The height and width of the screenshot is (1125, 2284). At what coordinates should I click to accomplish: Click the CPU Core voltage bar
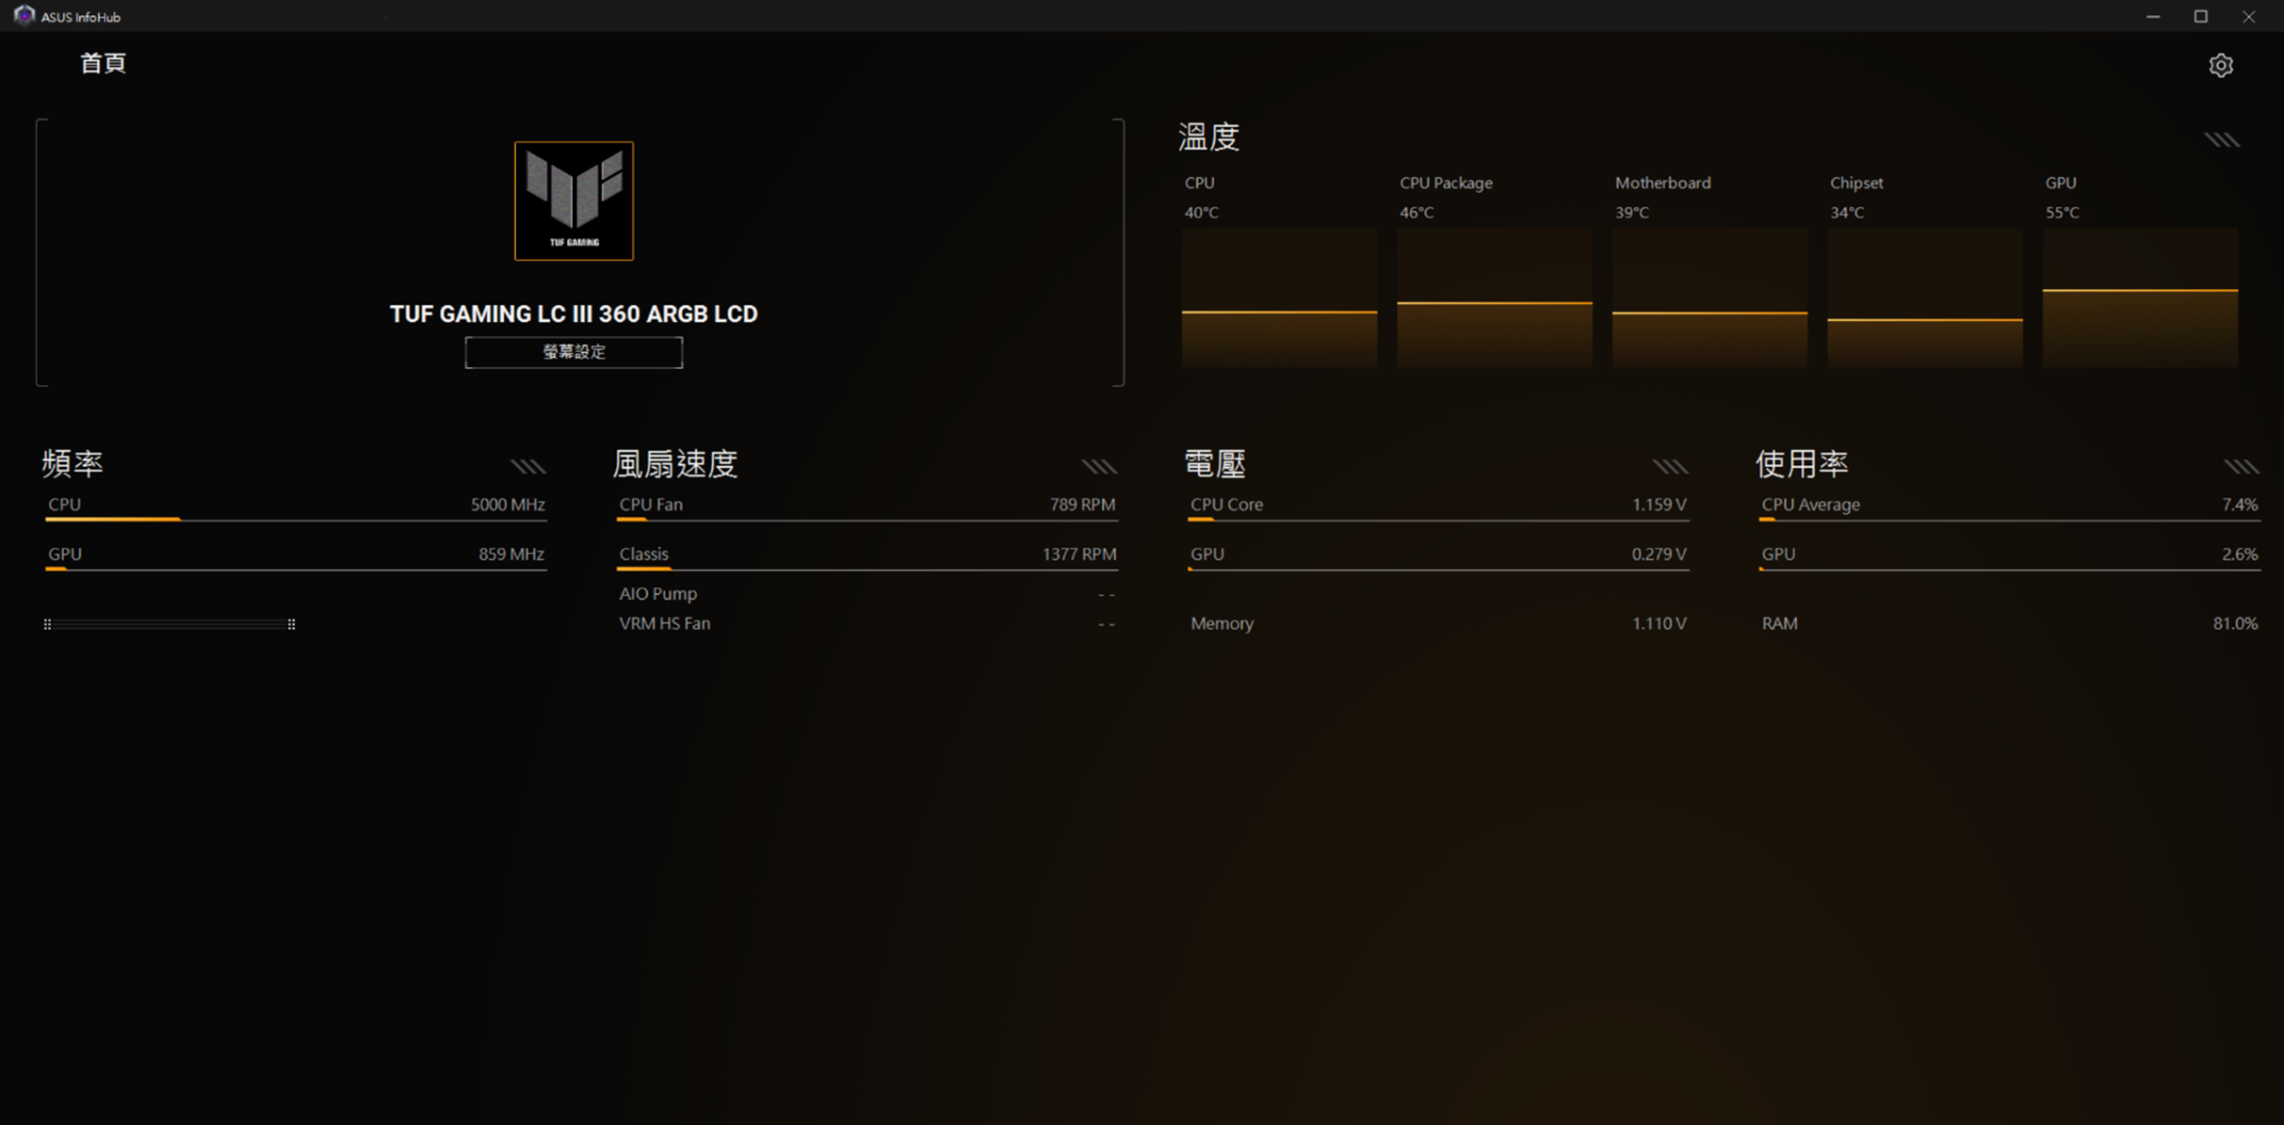click(x=1438, y=519)
